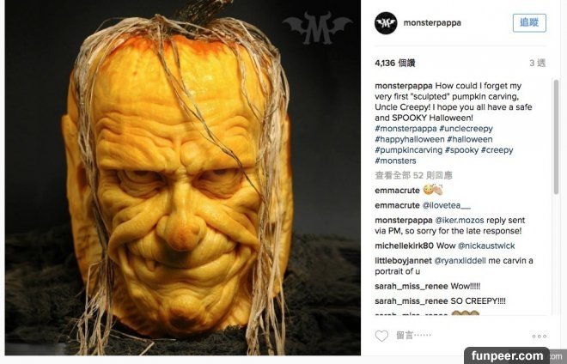The width and height of the screenshot is (567, 364).
Task: Open the @ryanxliddell mention
Action: 460,261
